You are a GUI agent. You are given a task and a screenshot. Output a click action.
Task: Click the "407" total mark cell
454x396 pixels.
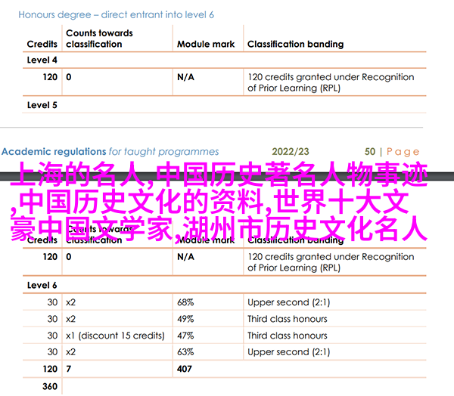coord(185,369)
